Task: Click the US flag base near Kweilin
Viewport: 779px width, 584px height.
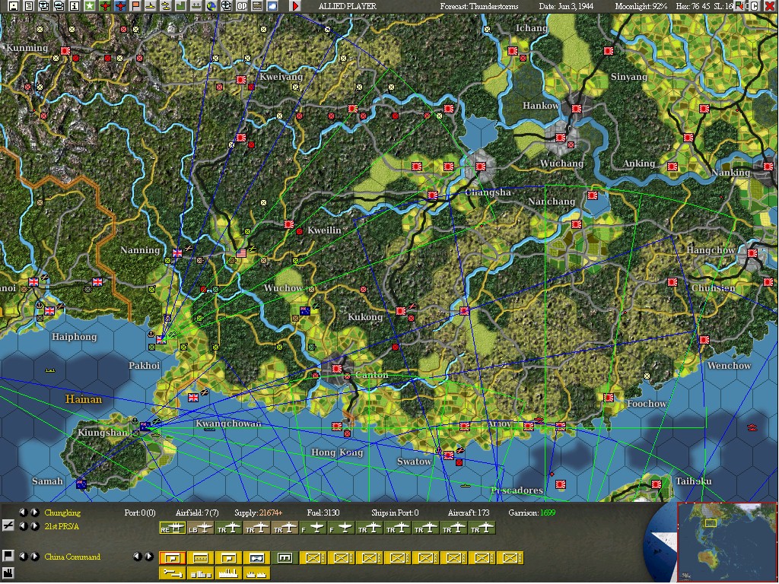Action: pos(241,253)
